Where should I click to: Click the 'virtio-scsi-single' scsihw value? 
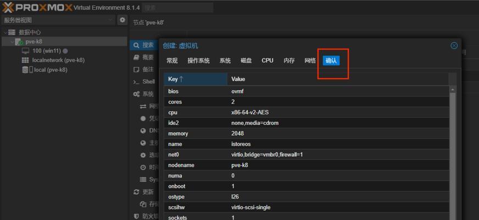pos(251,207)
